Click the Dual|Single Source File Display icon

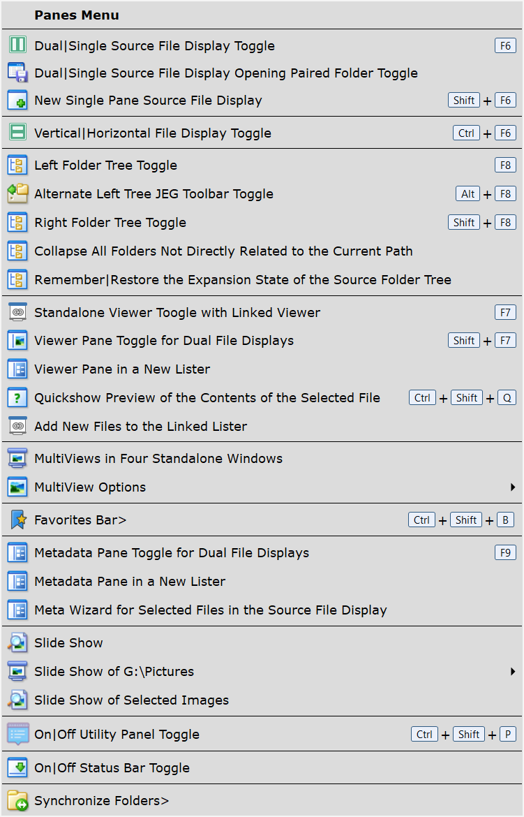[x=17, y=45]
